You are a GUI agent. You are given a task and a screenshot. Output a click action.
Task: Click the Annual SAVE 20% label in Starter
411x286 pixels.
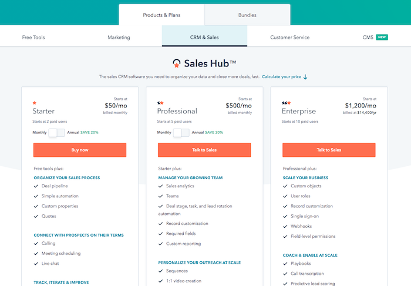point(83,133)
